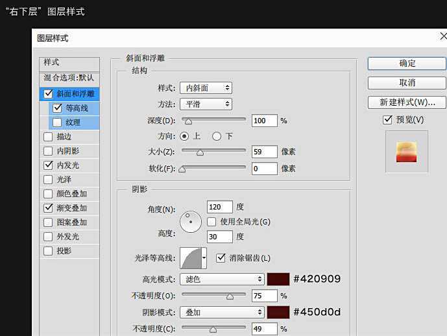Screen dimensions: 447x336
Task: Open the 阴影模式 叠加 dropdown
Action: click(222, 313)
